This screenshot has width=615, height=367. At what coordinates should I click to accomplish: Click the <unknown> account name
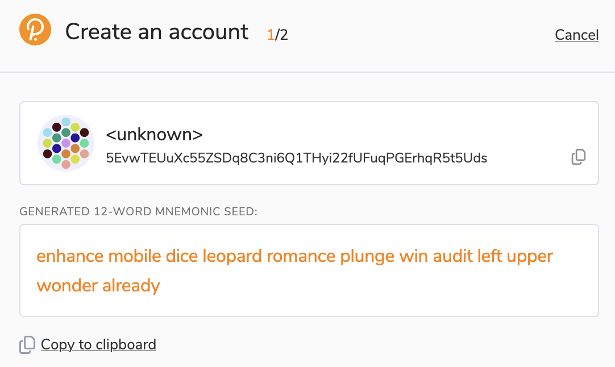point(154,135)
